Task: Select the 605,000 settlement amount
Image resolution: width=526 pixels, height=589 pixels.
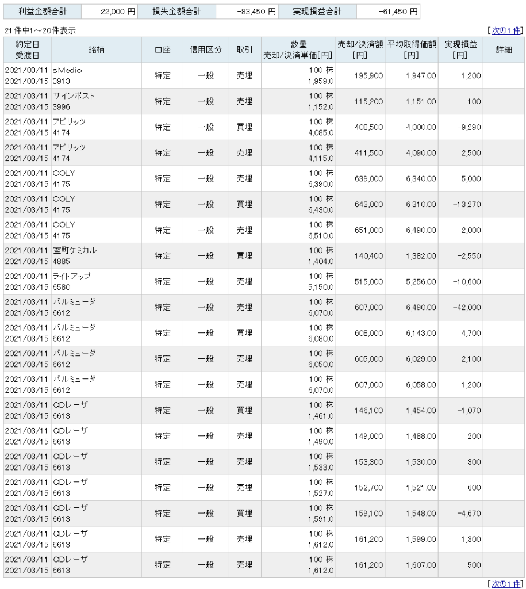Action: click(x=368, y=359)
